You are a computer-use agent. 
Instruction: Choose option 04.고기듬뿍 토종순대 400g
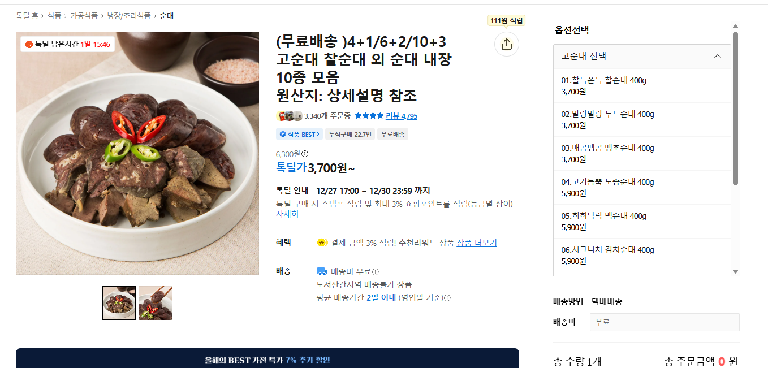pos(642,188)
